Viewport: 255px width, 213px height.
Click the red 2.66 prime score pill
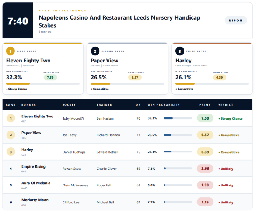pyautogui.click(x=205, y=168)
